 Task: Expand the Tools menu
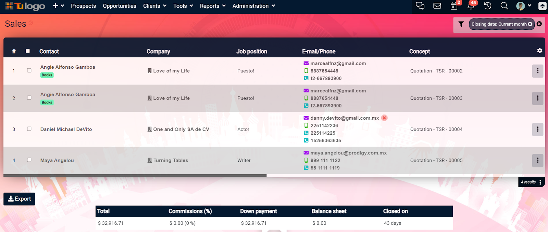[x=183, y=6]
